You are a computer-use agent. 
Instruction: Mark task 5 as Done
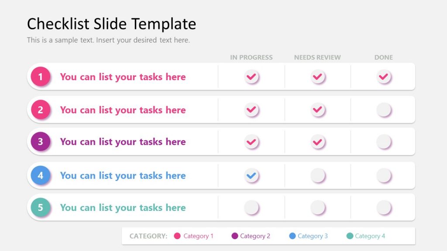click(x=383, y=207)
